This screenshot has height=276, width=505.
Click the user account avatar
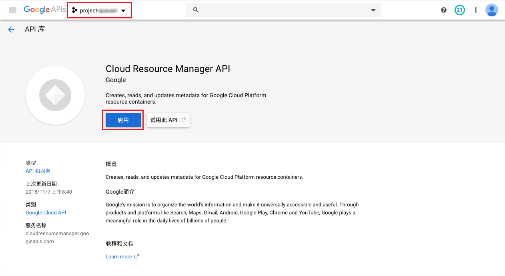[491, 10]
